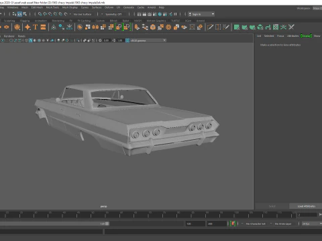This screenshot has height=241, width=322.
Task: Click the playback end field showing 120
Action: point(195,224)
